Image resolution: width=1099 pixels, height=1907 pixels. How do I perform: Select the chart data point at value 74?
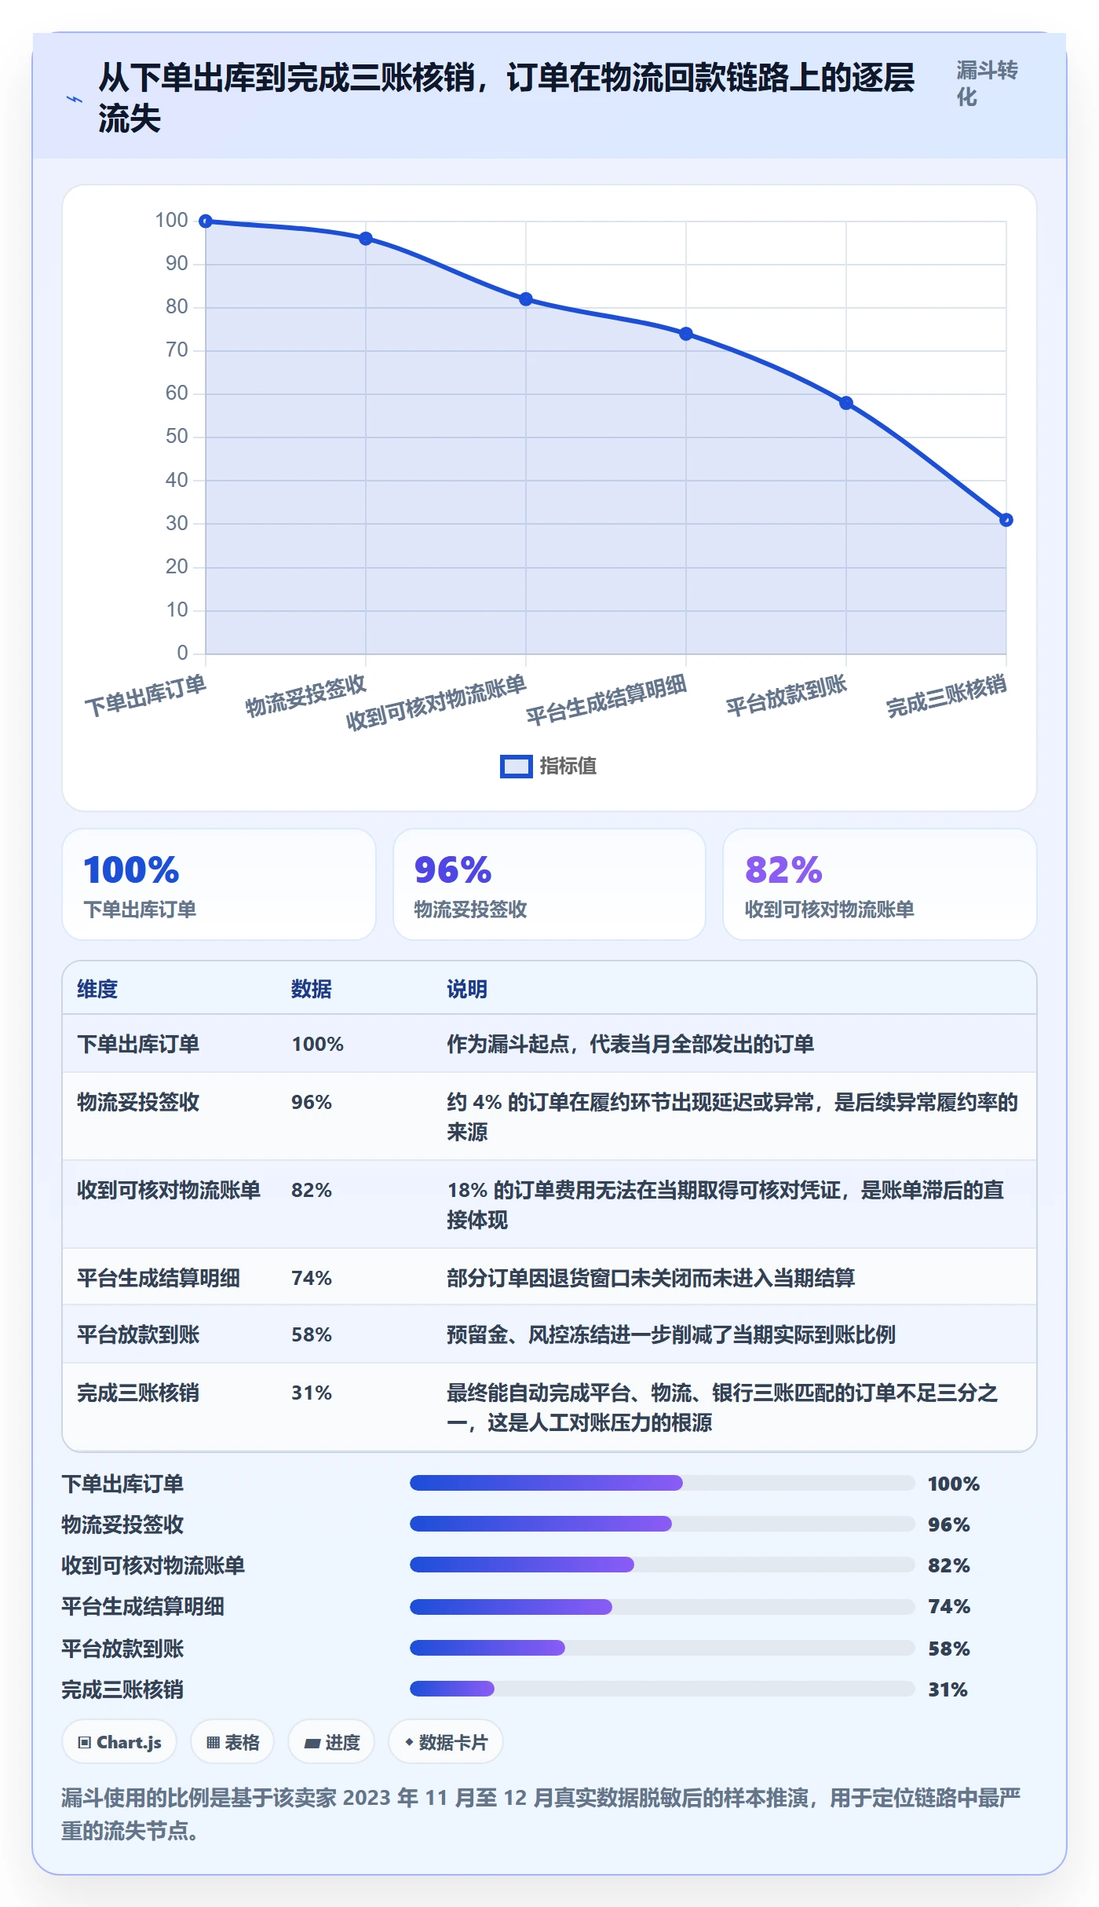coord(686,334)
